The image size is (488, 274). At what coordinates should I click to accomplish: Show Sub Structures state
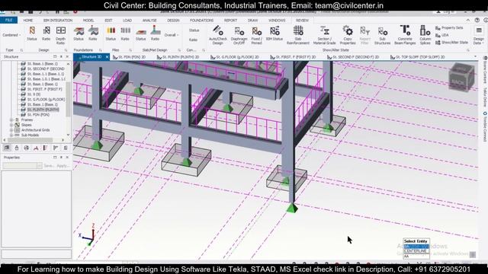[x=382, y=35]
